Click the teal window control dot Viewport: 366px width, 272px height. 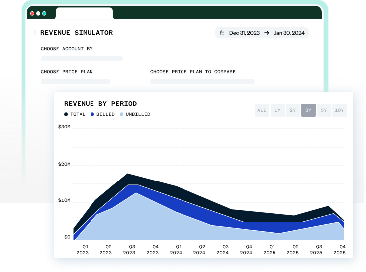coord(44,13)
